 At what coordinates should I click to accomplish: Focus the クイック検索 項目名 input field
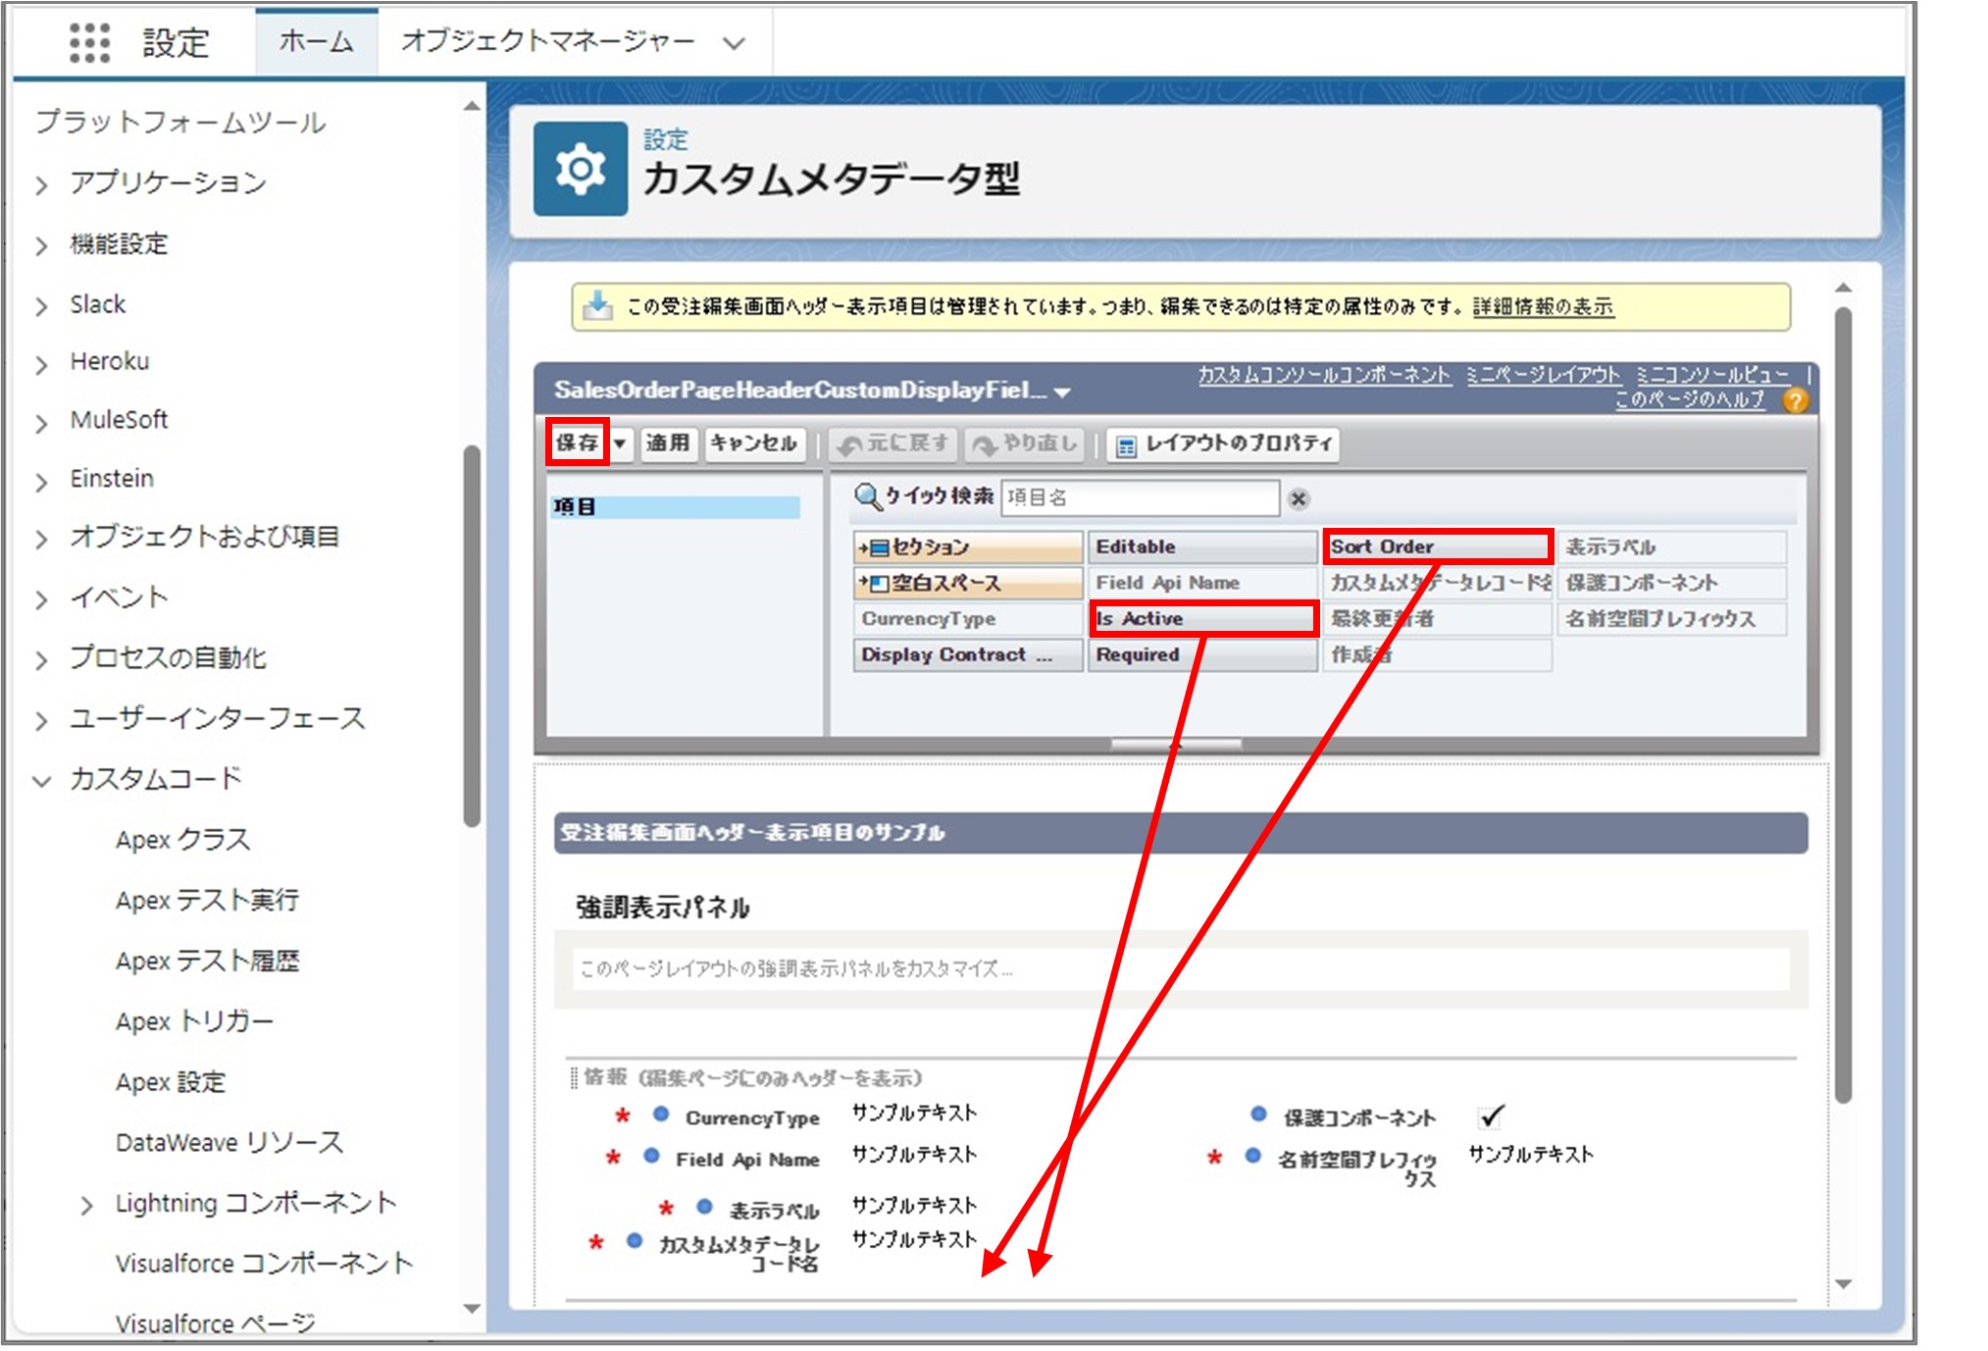(1140, 497)
